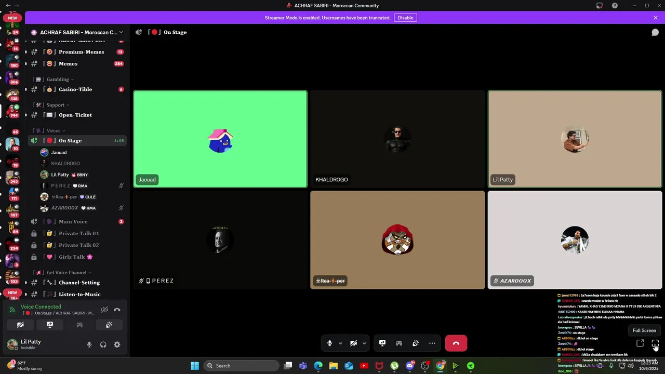
Task: Open the Open-Ticket channel
Action: [77, 115]
